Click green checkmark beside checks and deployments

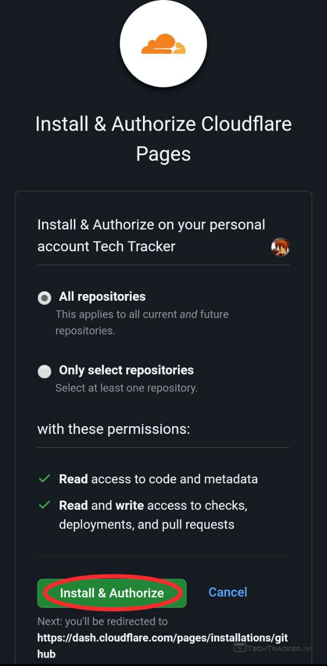tap(45, 505)
